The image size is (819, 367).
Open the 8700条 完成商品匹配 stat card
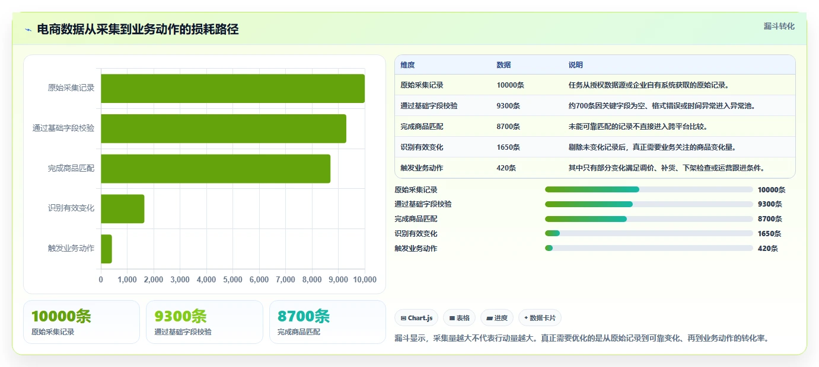pos(327,322)
